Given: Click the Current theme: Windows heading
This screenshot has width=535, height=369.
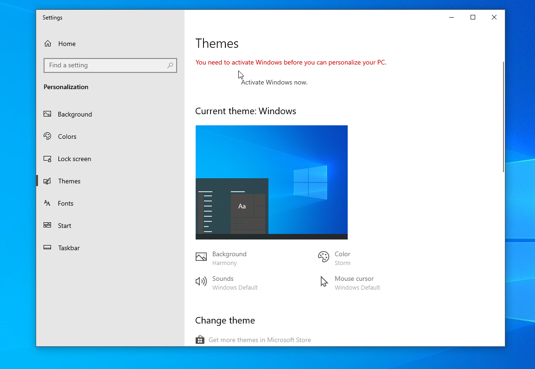Looking at the screenshot, I should pos(246,111).
